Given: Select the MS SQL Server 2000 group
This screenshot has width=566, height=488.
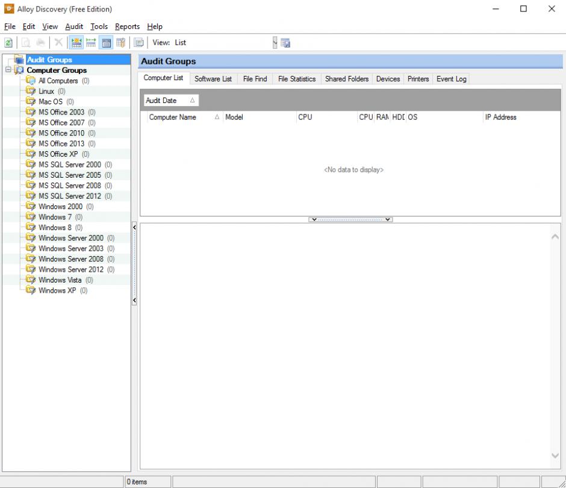Looking at the screenshot, I should (70, 164).
